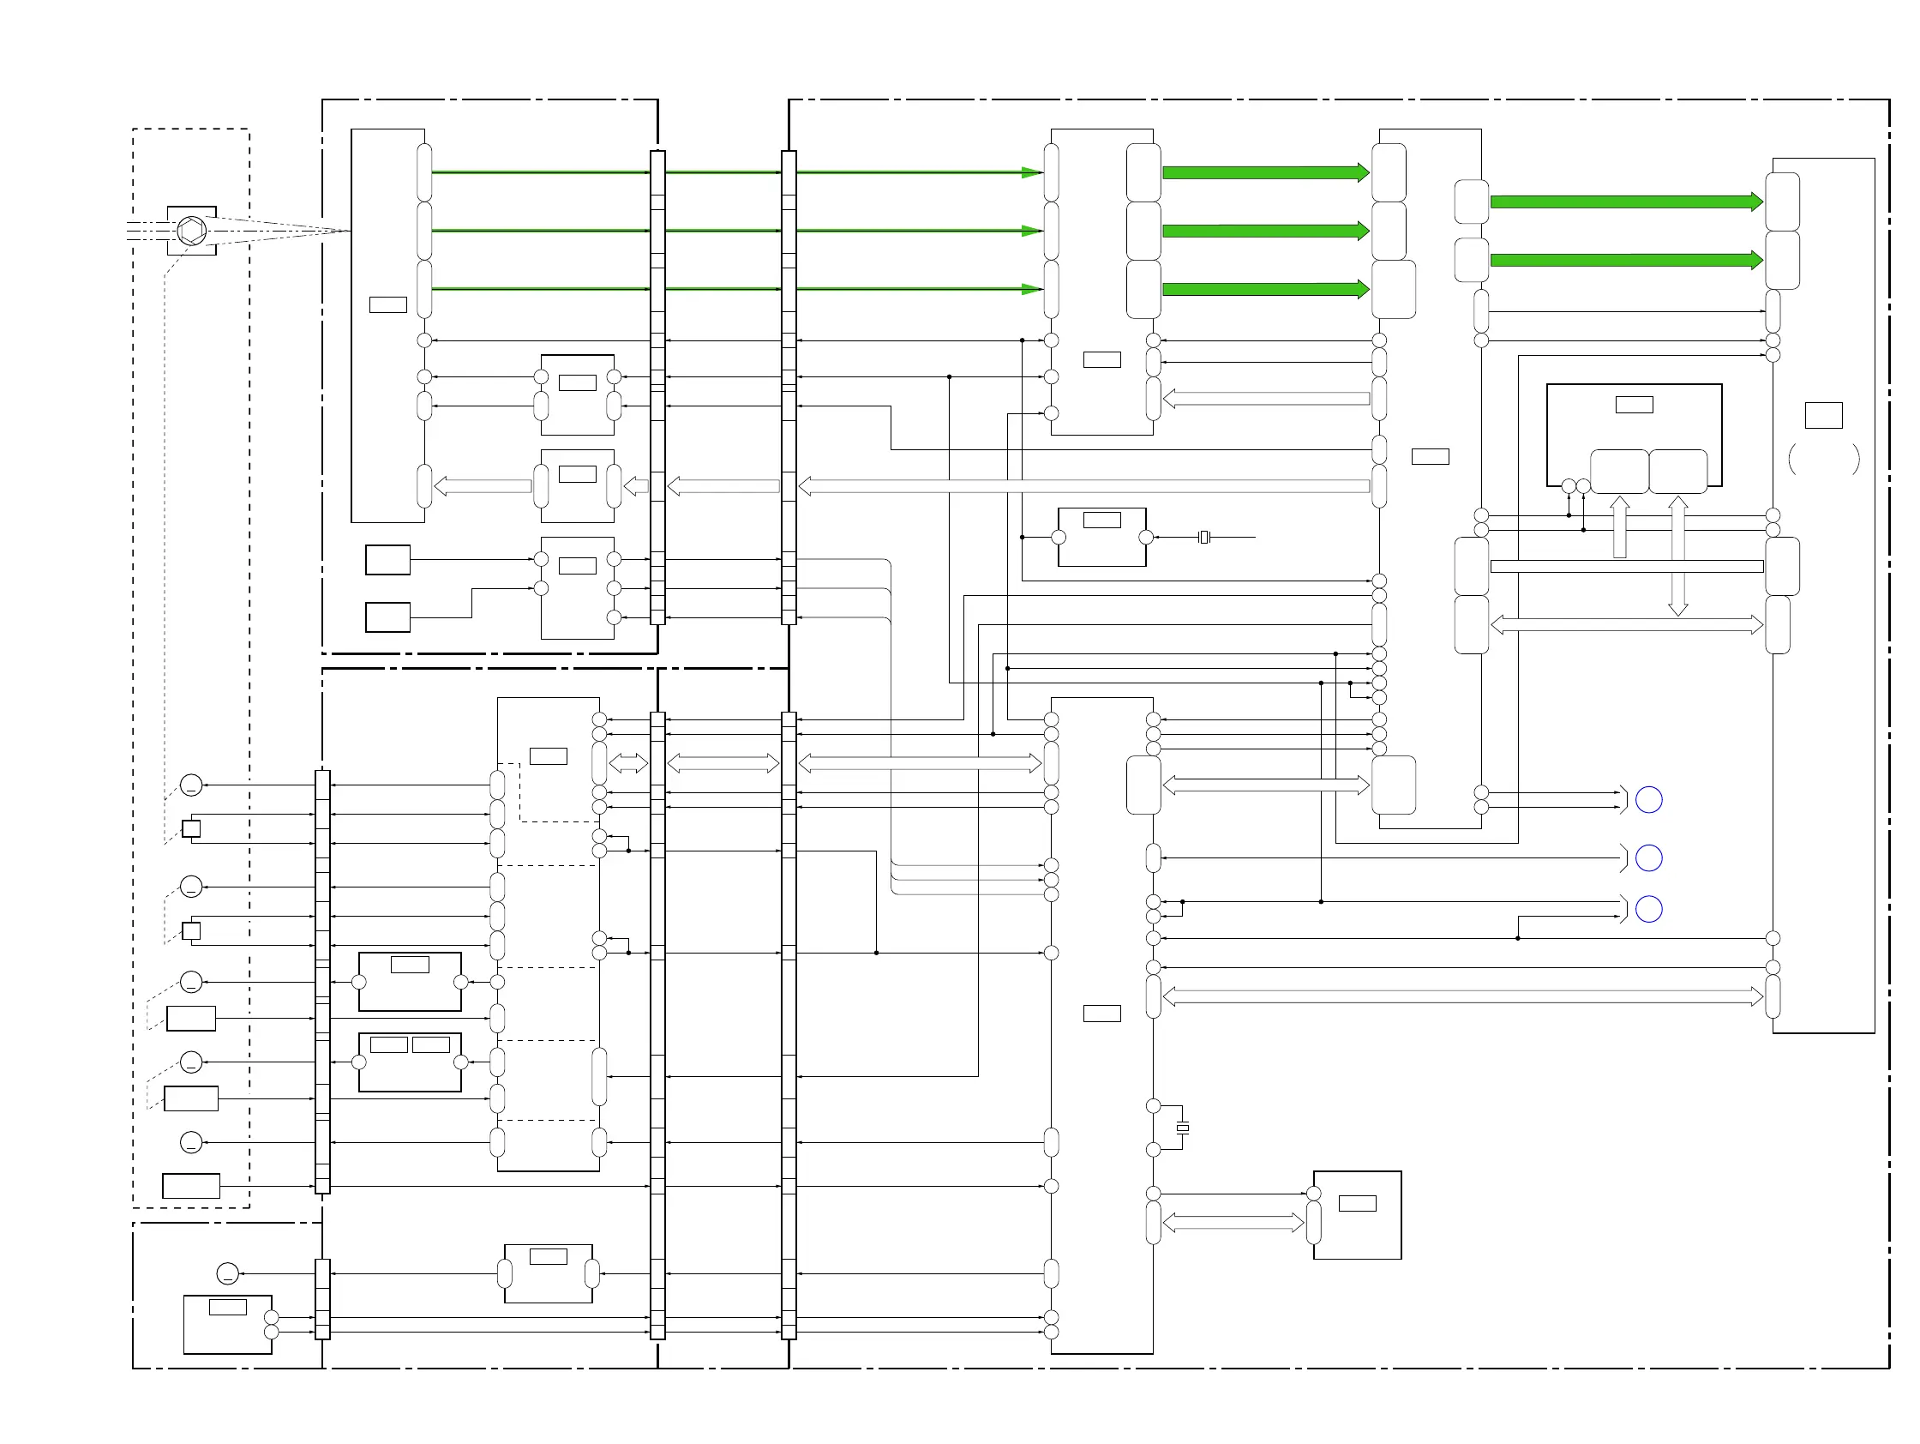Select the bottom blue circle connector
The image size is (1920, 1444).
coord(1648,909)
